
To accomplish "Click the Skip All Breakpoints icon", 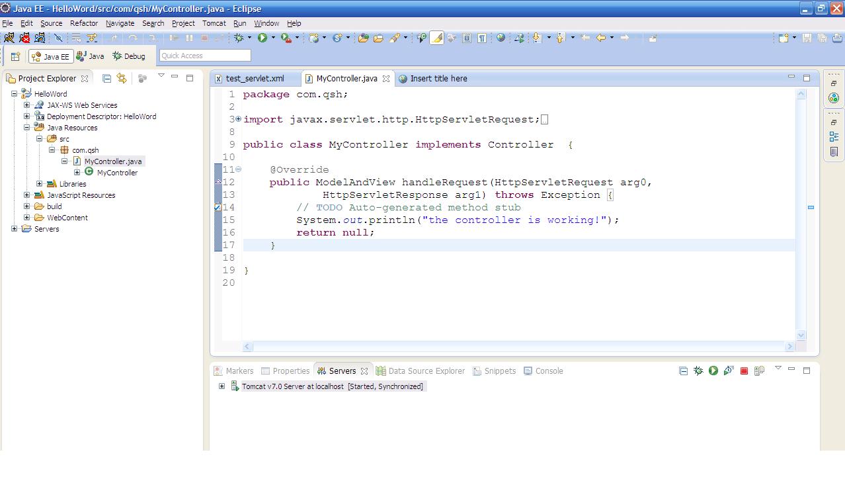I will coord(58,38).
